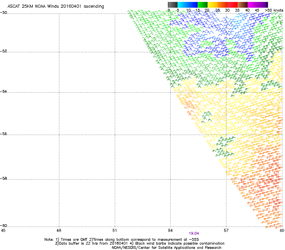
Task: Click the '>50 knots' legend label
Action: (x=274, y=10)
